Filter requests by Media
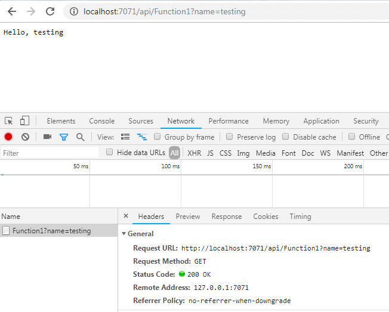 265,153
